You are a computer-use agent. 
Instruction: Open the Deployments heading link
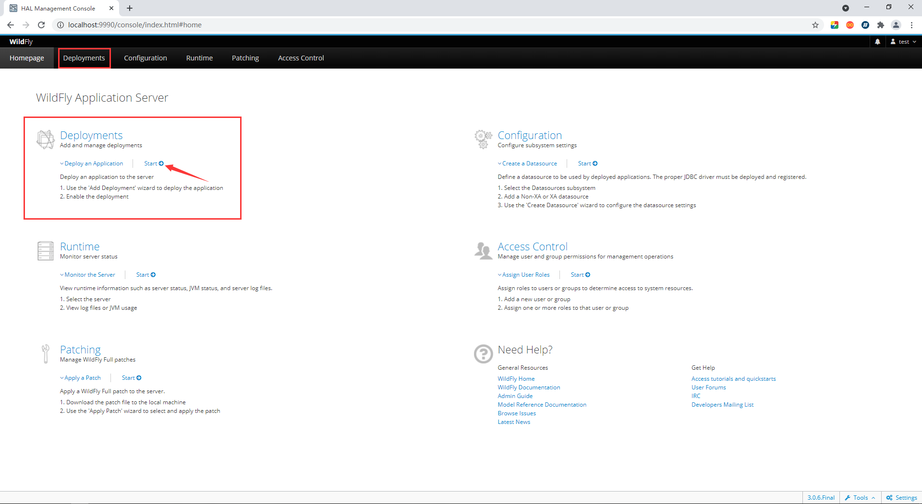pyautogui.click(x=91, y=135)
